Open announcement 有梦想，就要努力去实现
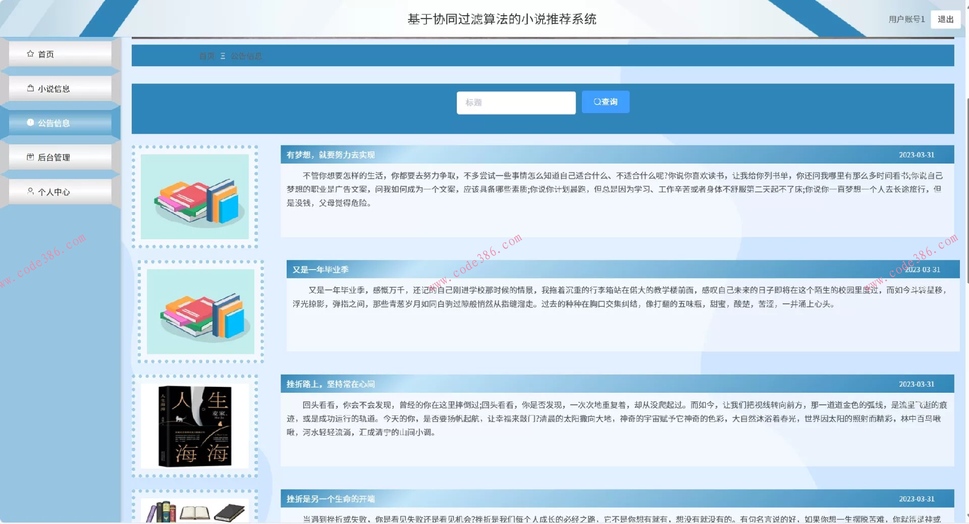This screenshot has width=969, height=524. click(x=332, y=155)
